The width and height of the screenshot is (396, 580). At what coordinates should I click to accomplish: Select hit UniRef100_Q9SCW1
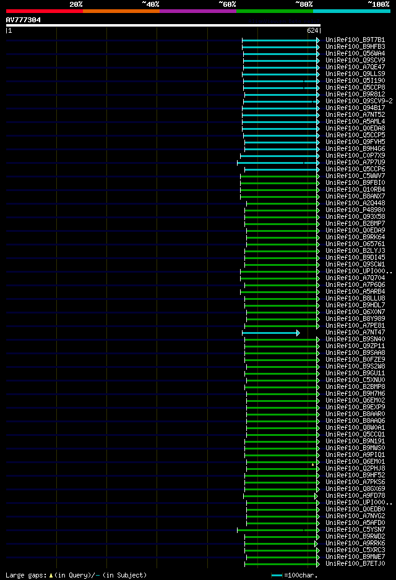tap(355, 264)
